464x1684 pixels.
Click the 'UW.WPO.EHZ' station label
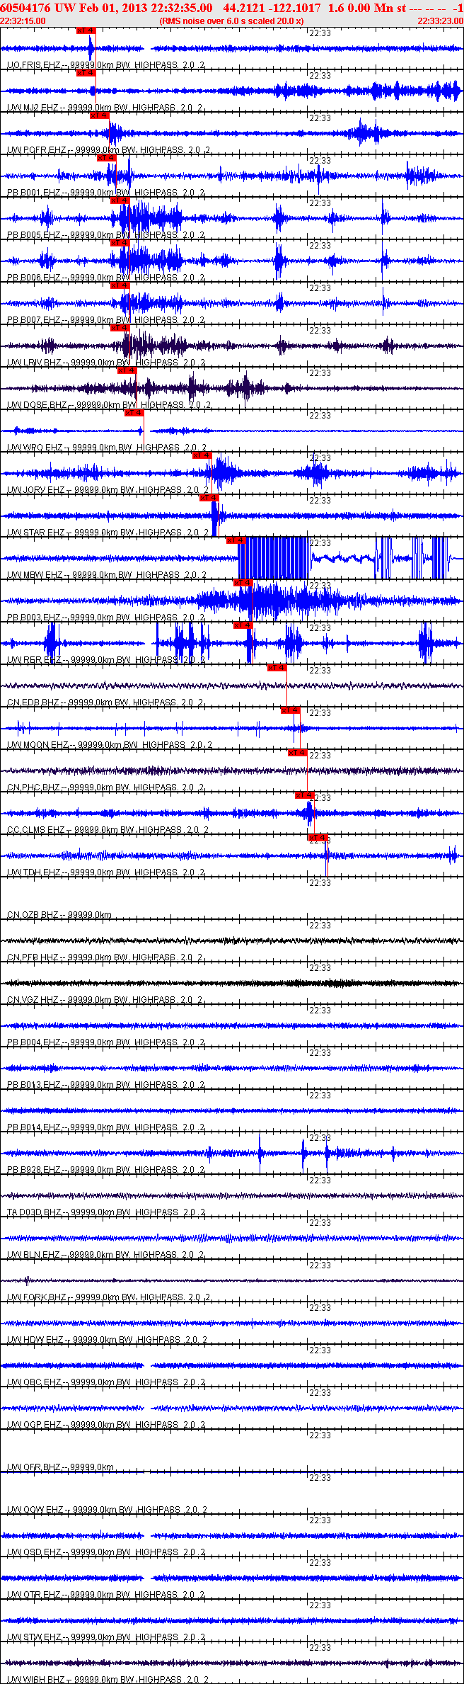tap(35, 448)
